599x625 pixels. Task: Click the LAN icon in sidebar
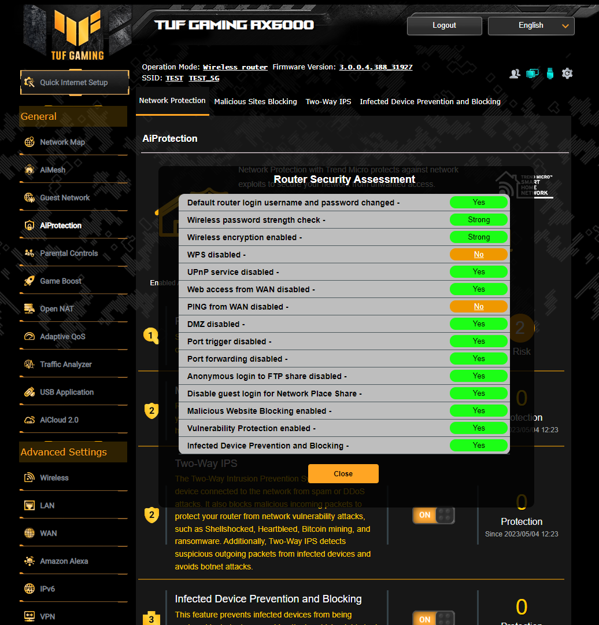29,505
